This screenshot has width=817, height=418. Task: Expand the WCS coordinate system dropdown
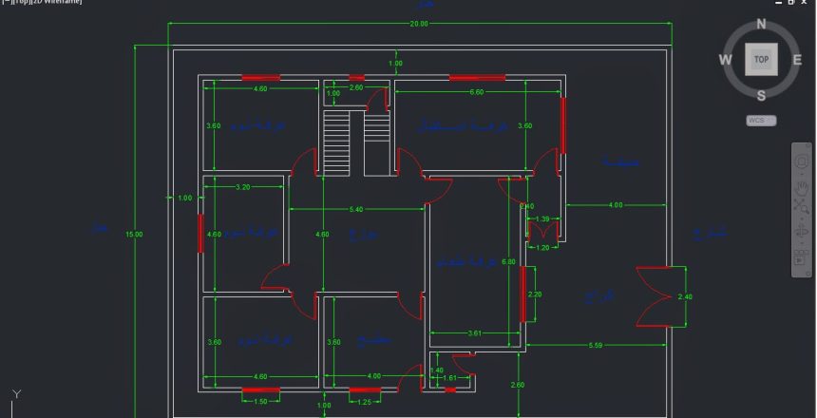click(761, 121)
